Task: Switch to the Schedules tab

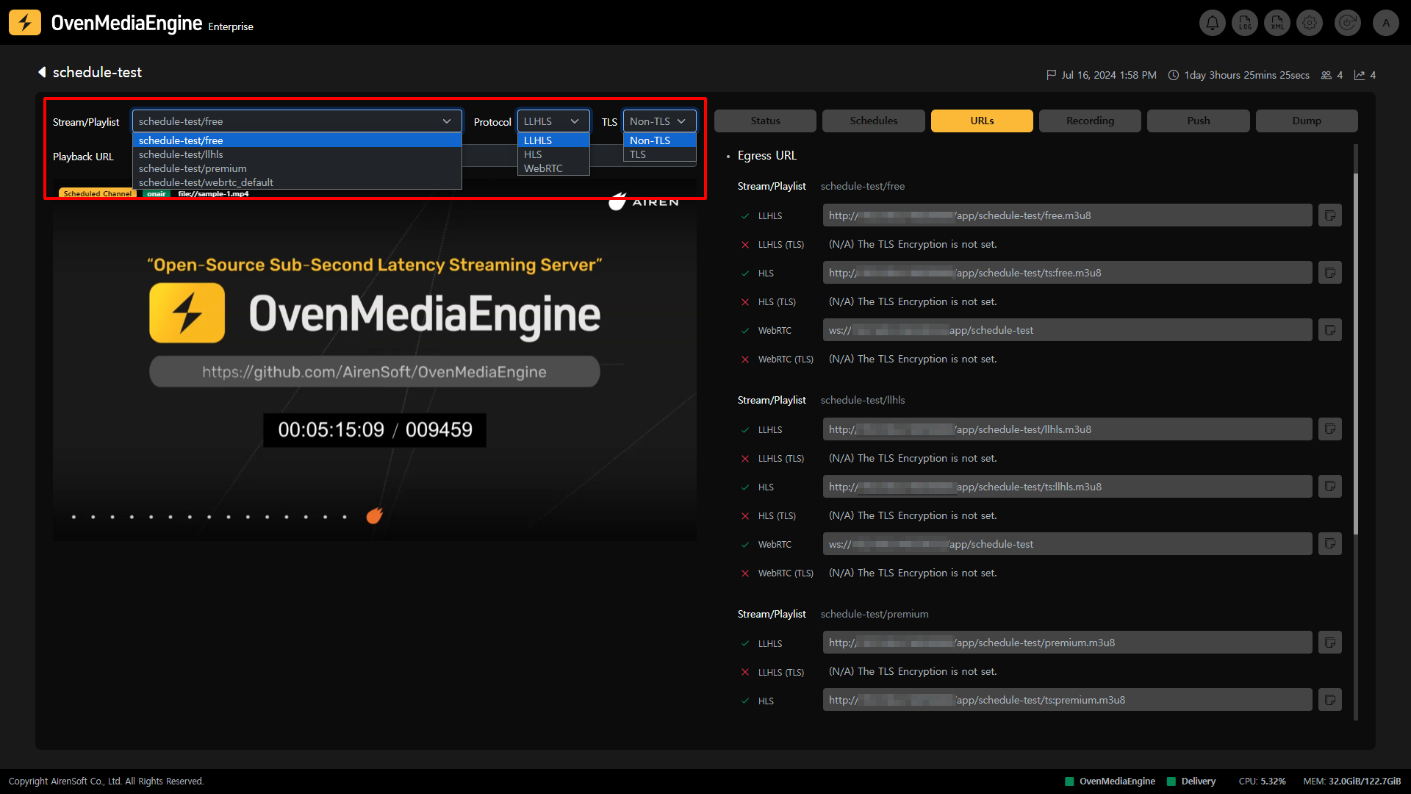Action: click(x=873, y=121)
